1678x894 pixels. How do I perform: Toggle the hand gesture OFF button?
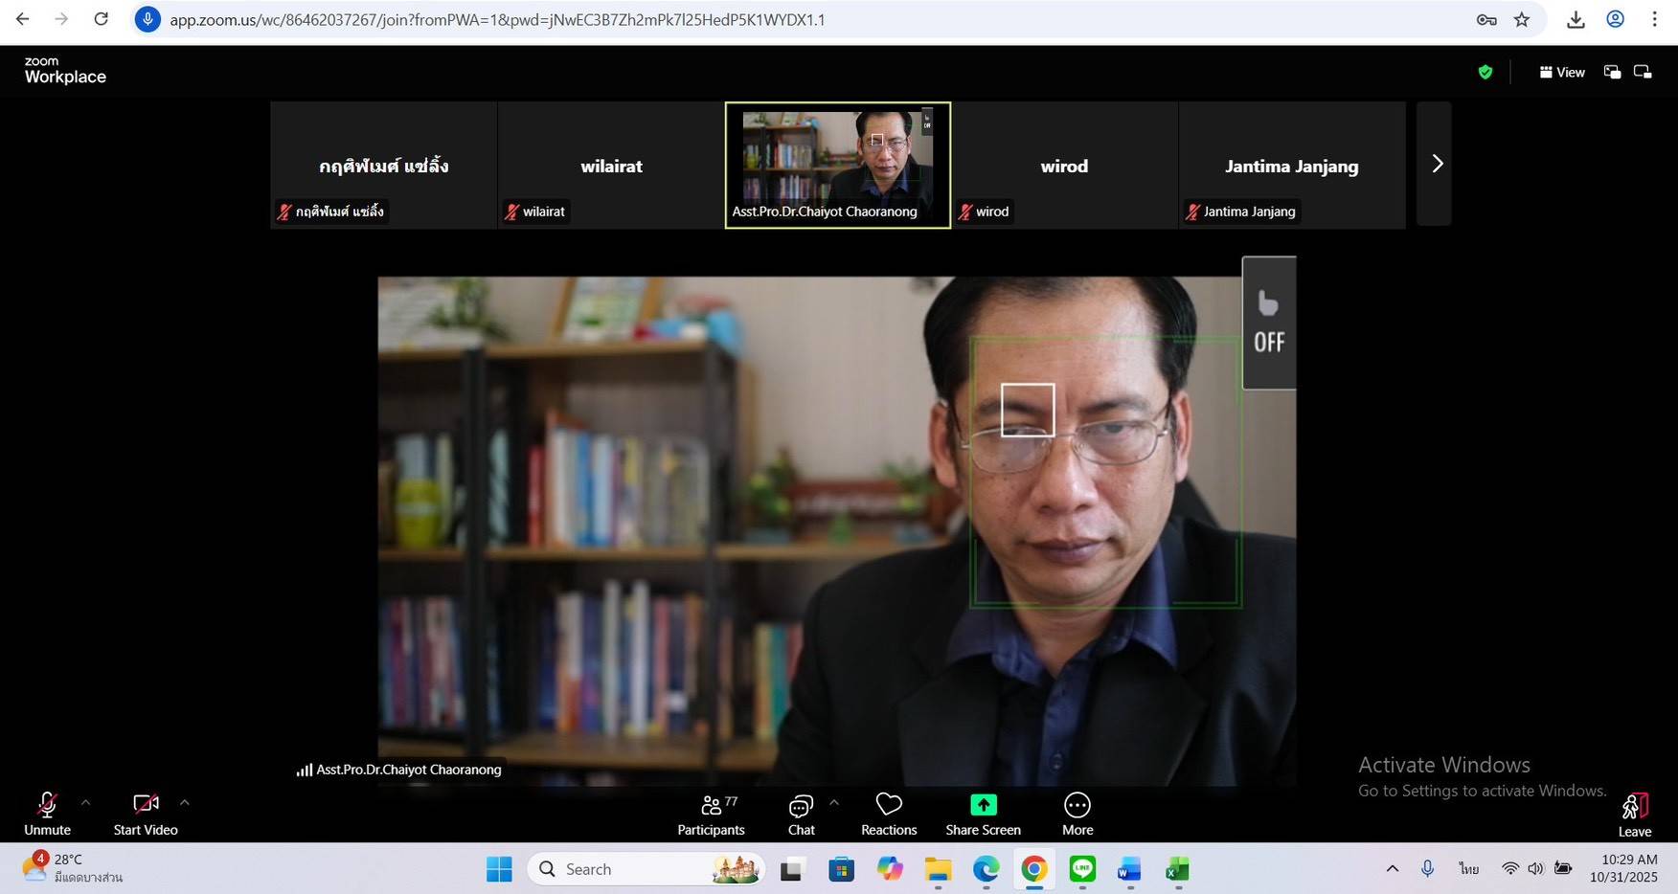1269,324
